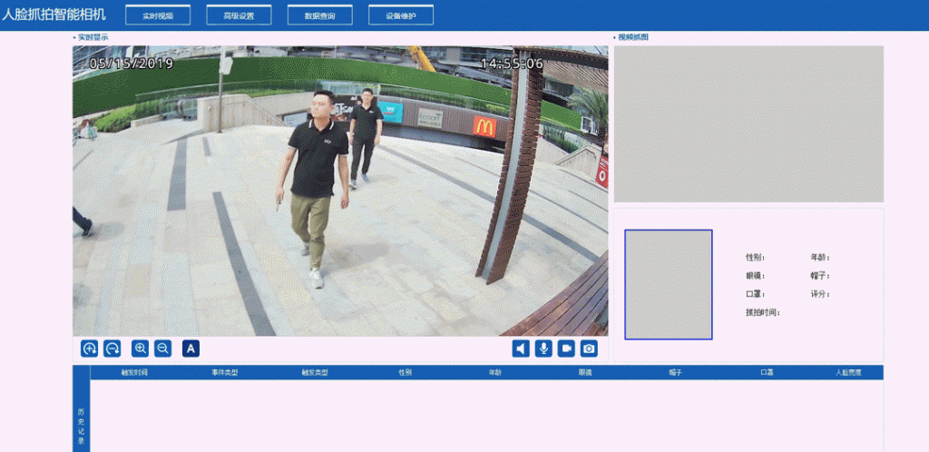Go to the 设备维护 tab
Screen dimensions: 929x452
400,15
